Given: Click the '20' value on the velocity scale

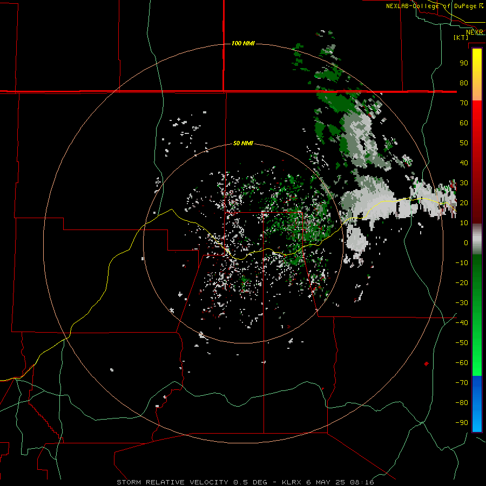Looking at the screenshot, I should tap(464, 203).
